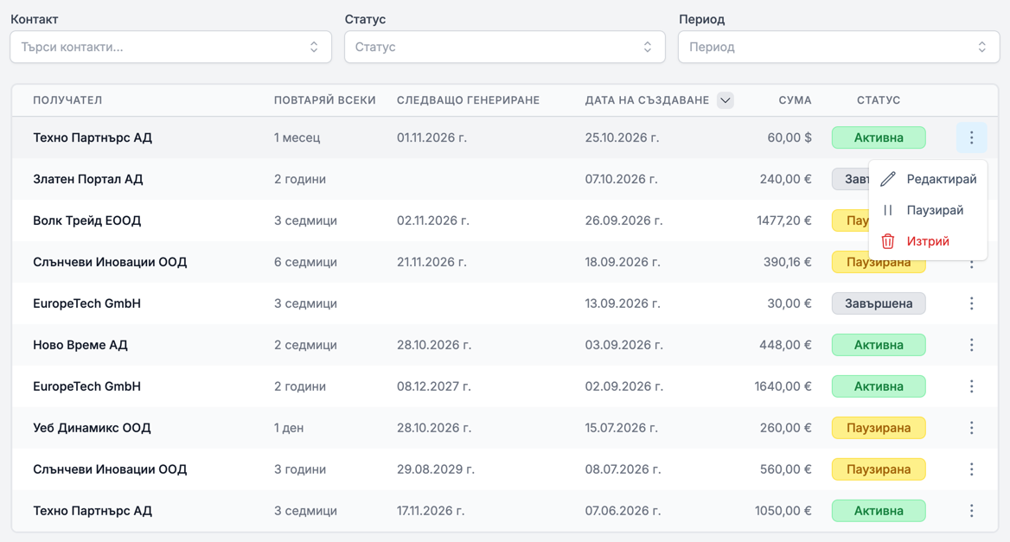Open the Статус filter dropdown
1010x542 pixels.
point(504,47)
